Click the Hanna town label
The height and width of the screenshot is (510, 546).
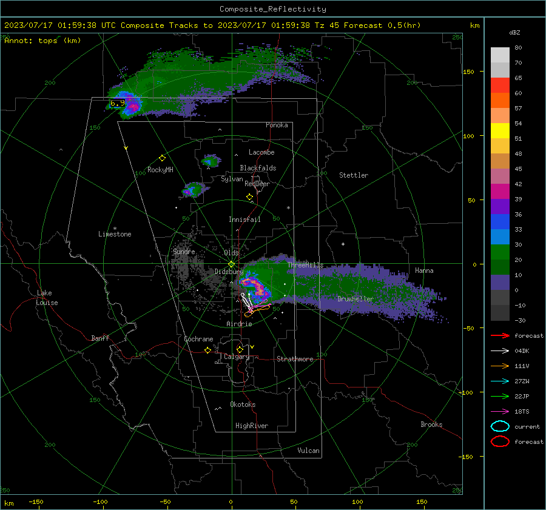424,270
